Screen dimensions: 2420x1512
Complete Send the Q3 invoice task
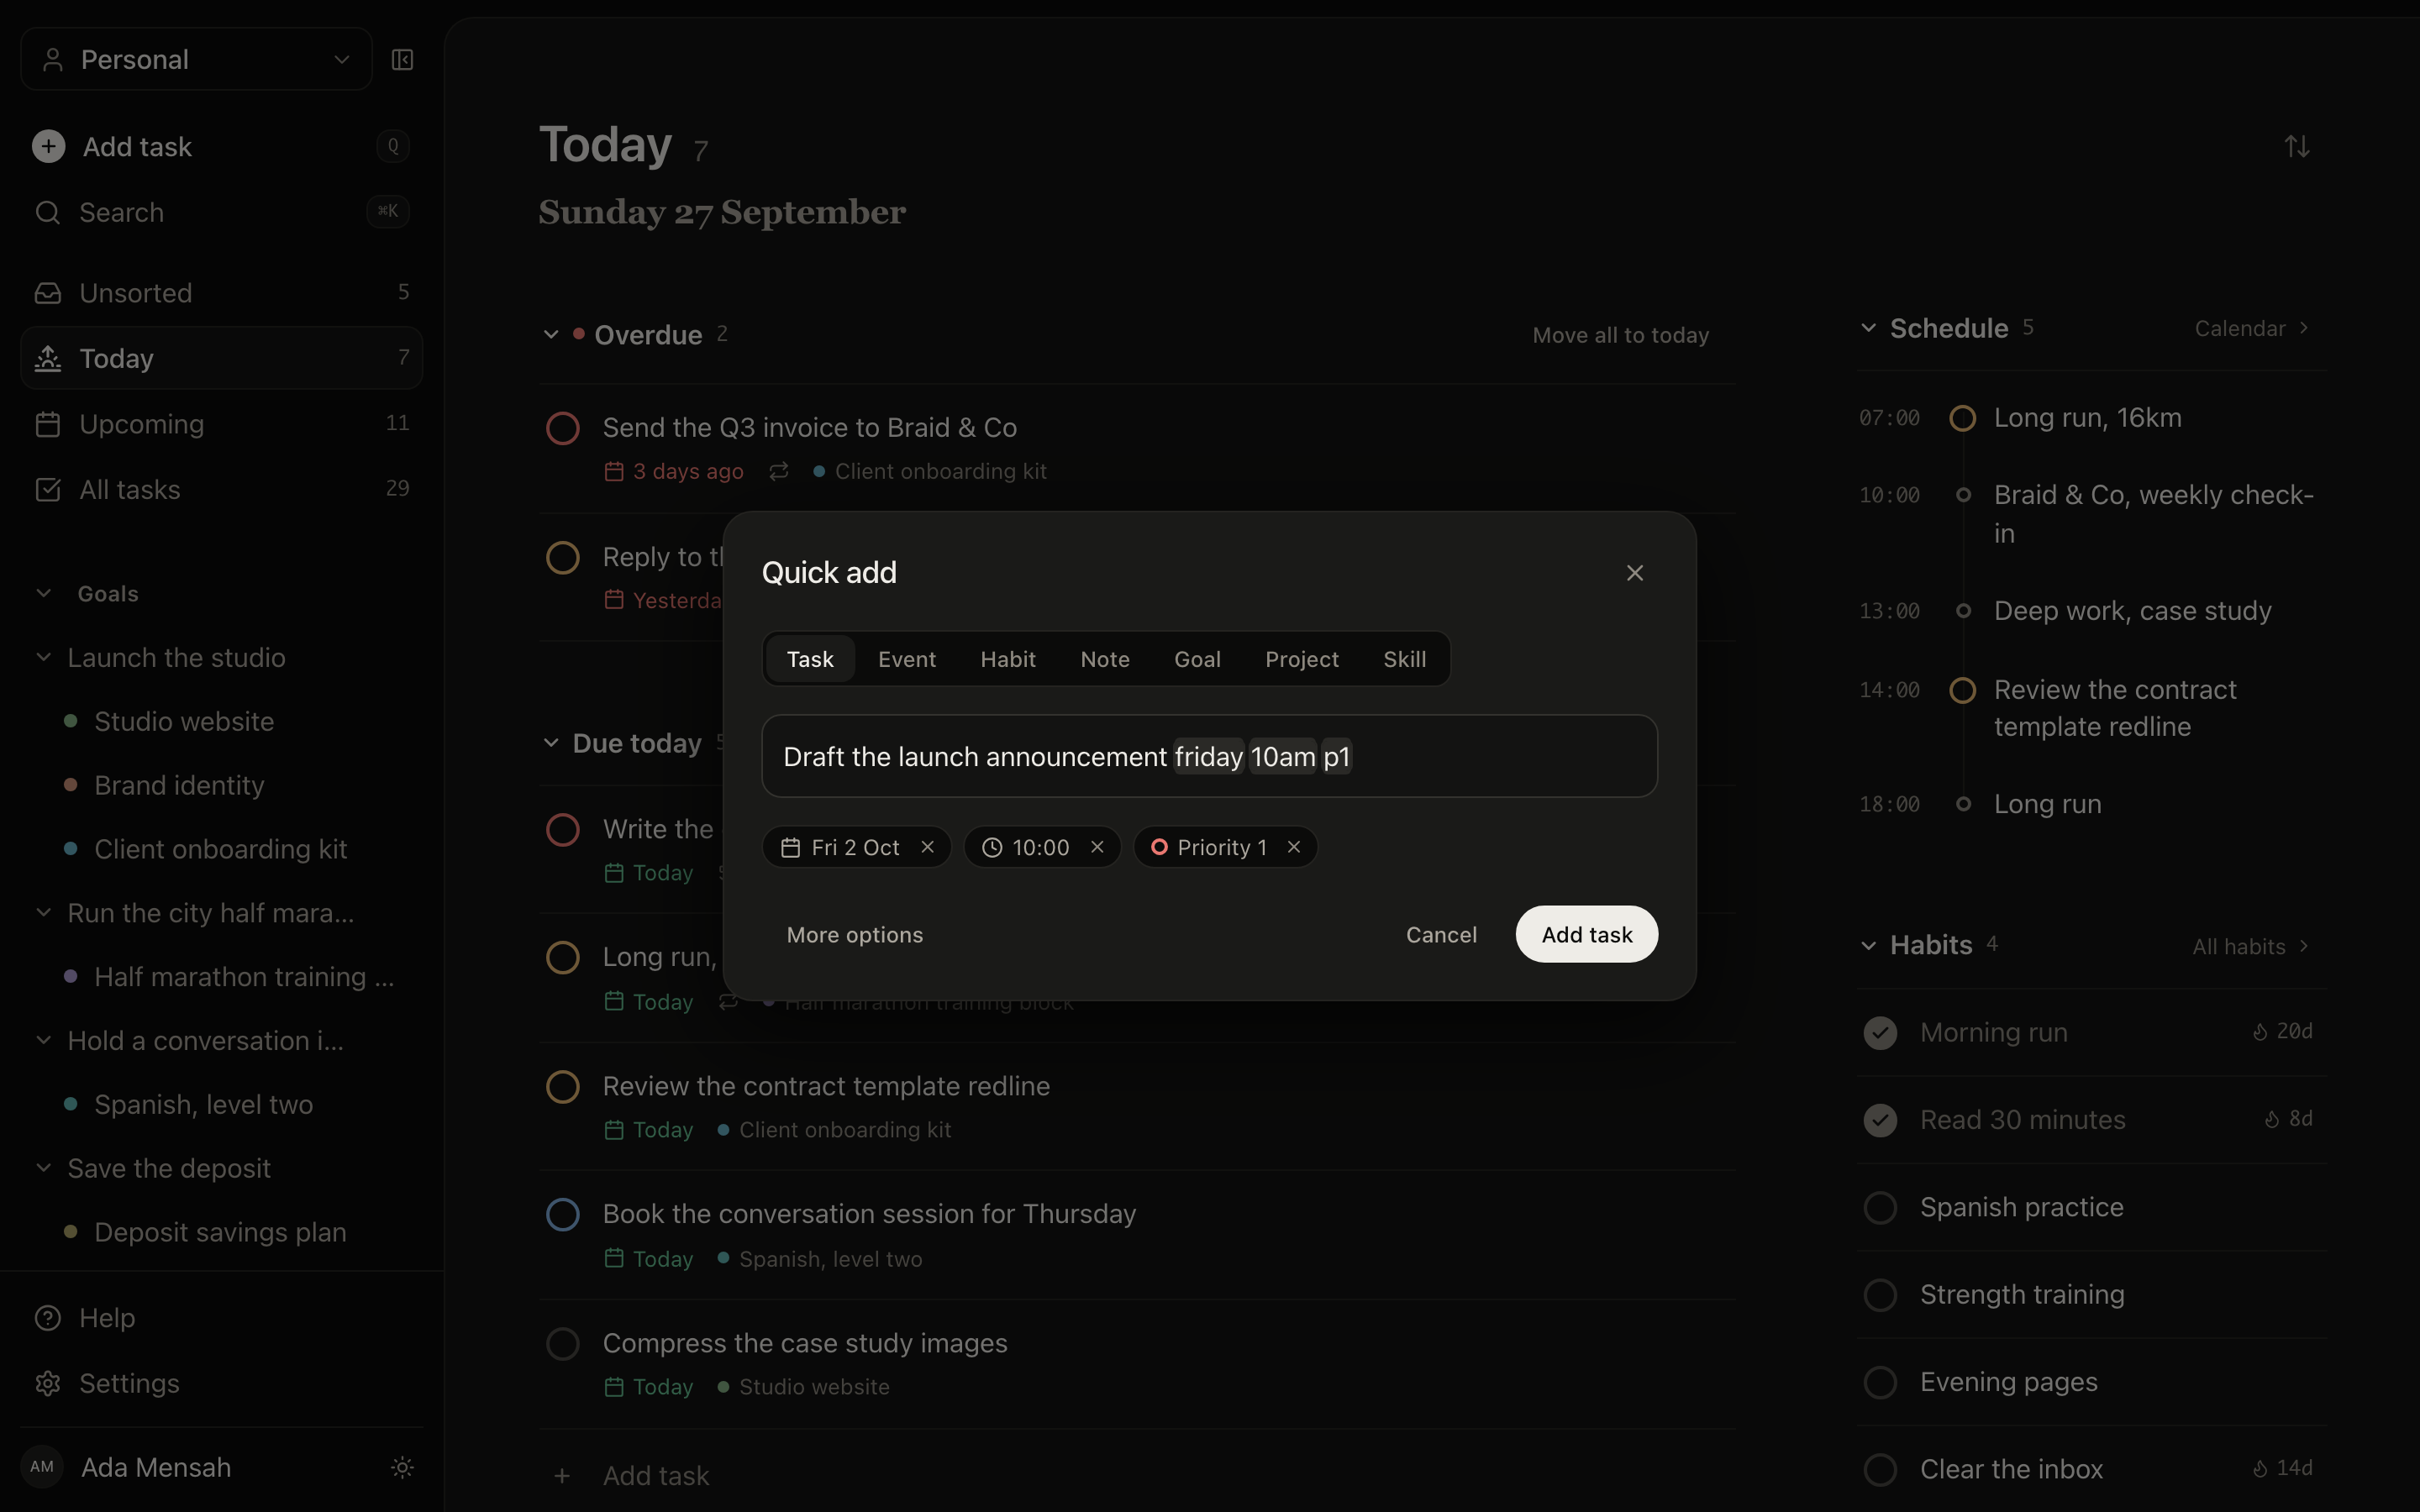pos(563,428)
